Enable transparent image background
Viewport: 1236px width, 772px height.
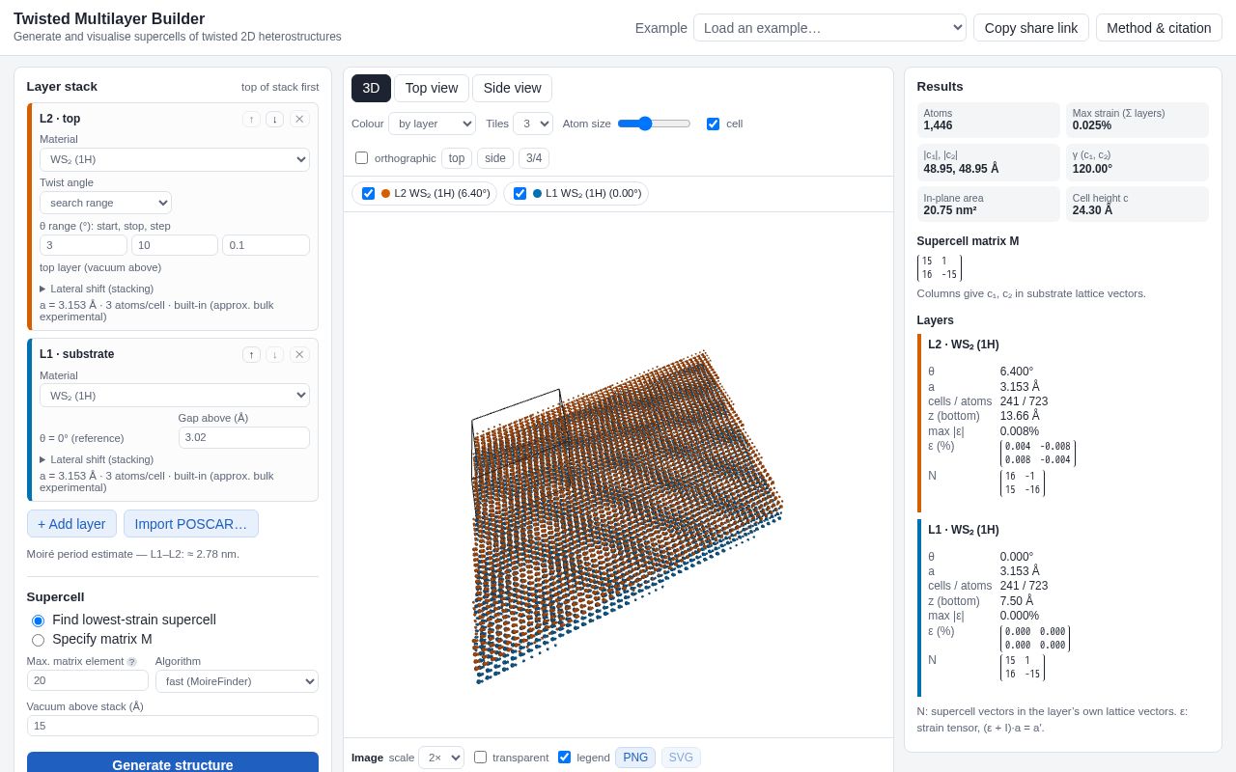point(480,758)
